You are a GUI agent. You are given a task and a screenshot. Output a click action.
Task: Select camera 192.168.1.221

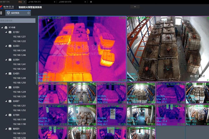pos(19,36)
